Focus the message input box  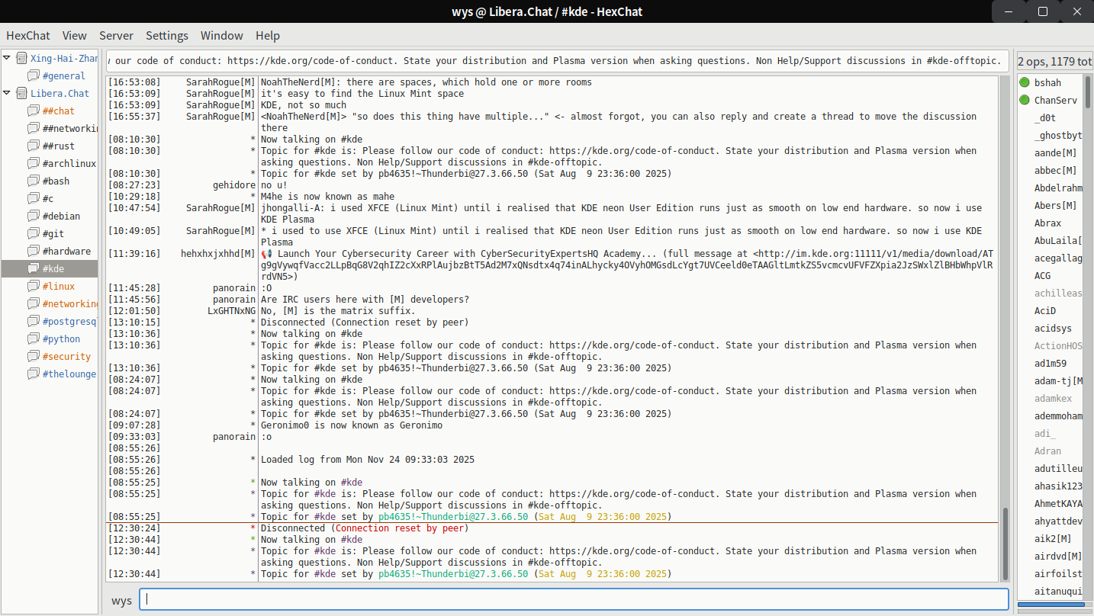[x=574, y=599]
